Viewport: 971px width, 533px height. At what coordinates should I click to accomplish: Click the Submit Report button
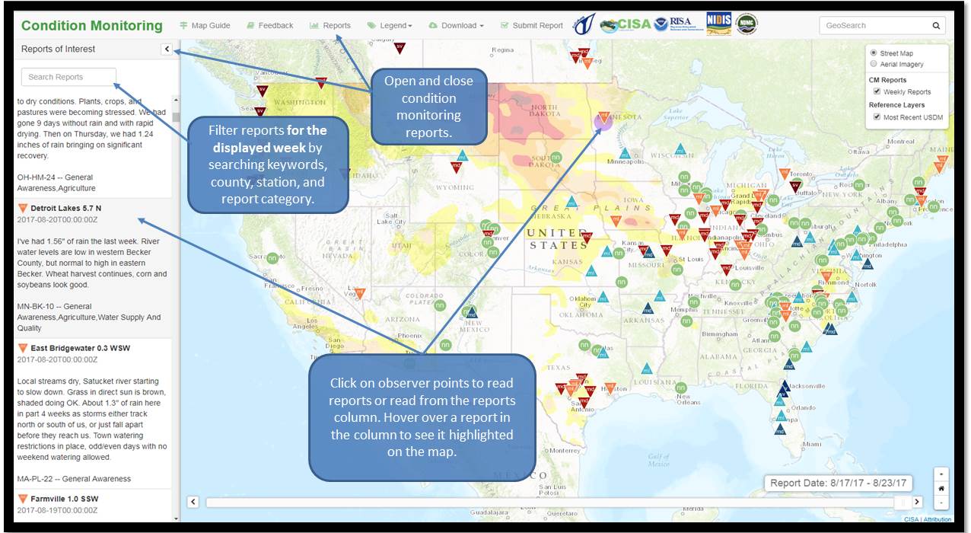point(532,25)
